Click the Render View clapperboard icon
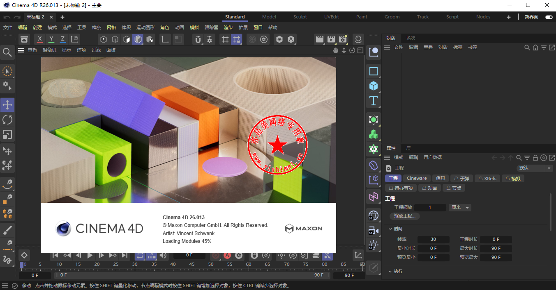Screen dimensions: 556x290 pyautogui.click(x=319, y=39)
